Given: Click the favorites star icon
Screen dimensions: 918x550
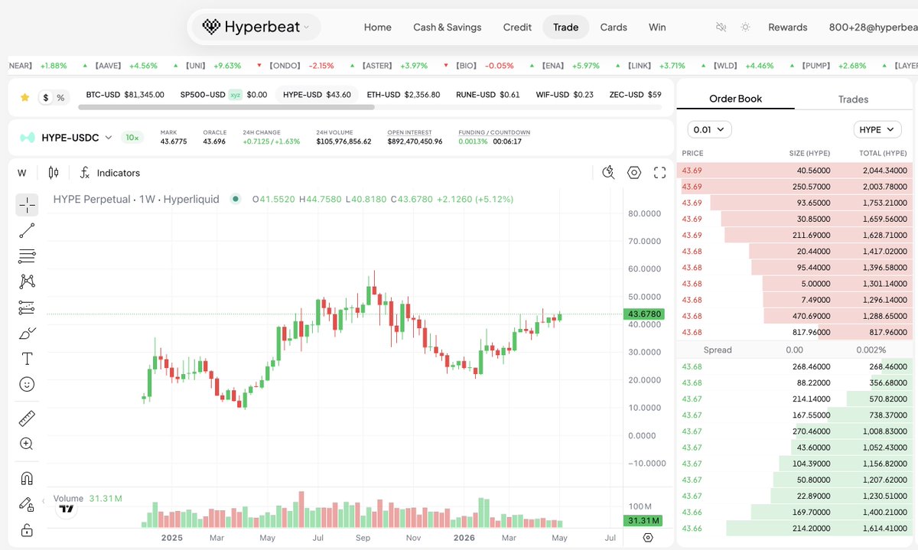Looking at the screenshot, I should (x=24, y=97).
